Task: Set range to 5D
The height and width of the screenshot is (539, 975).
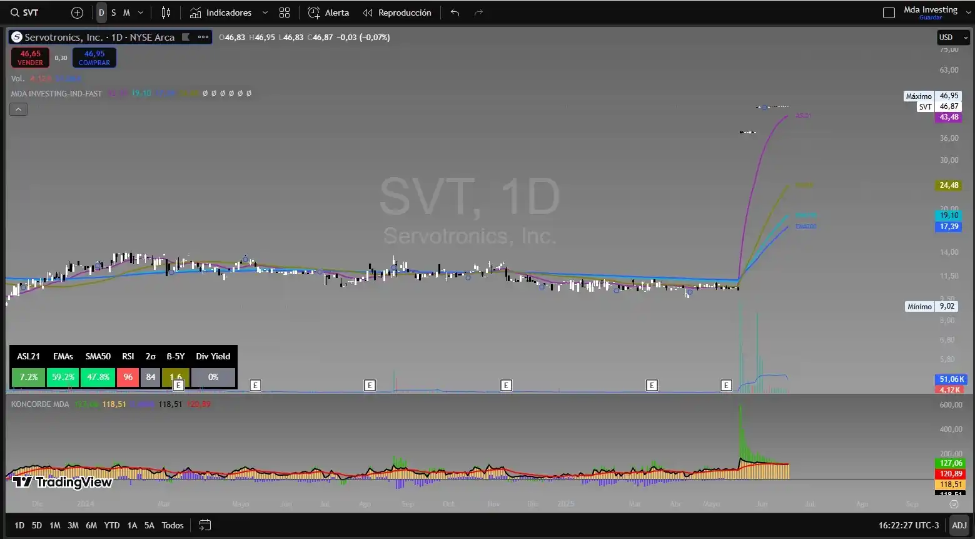Action: pos(37,525)
